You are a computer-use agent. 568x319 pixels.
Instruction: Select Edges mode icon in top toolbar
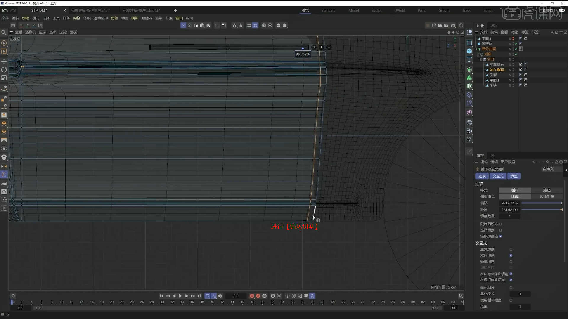coord(190,25)
